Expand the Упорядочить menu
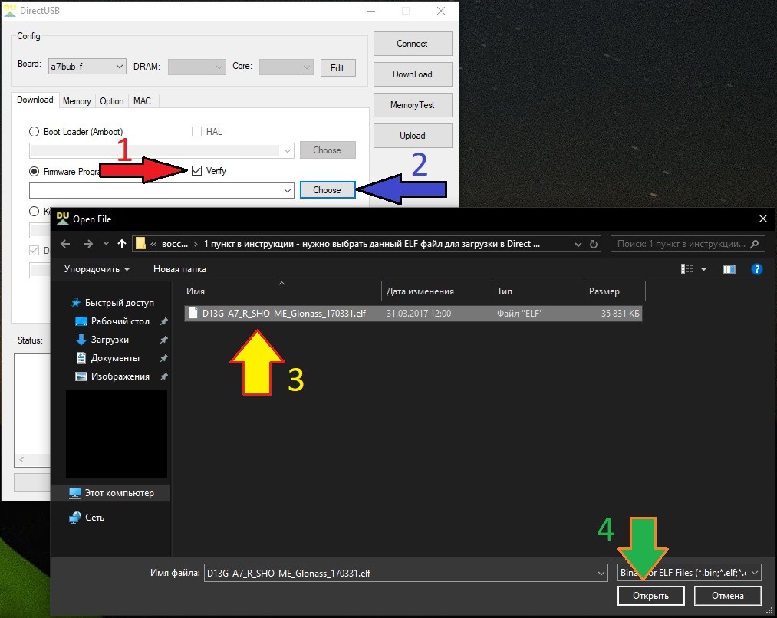Screen dimensions: 777x618 click(97, 269)
